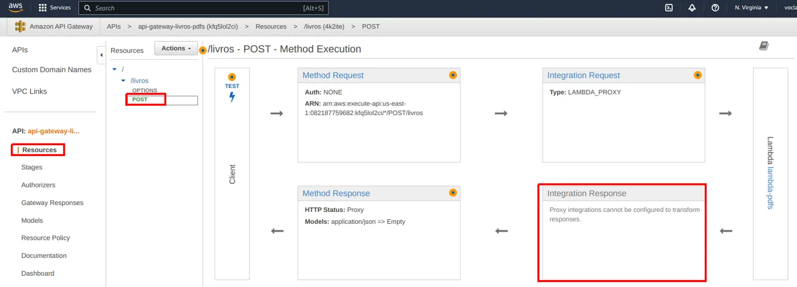Screen dimensions: 797x287
Task: Open Documentation in the sidebar
Action: coord(44,256)
